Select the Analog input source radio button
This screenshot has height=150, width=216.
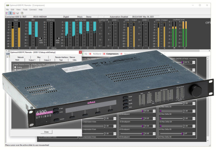pos(15,67)
